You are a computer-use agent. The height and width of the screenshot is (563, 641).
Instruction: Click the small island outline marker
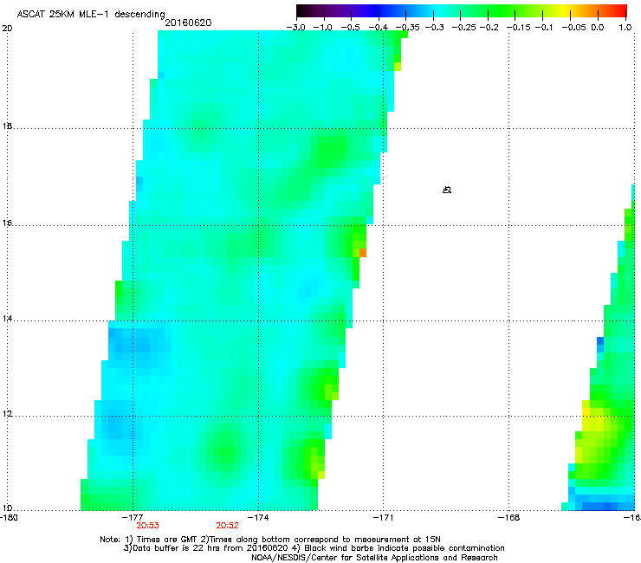[447, 190]
